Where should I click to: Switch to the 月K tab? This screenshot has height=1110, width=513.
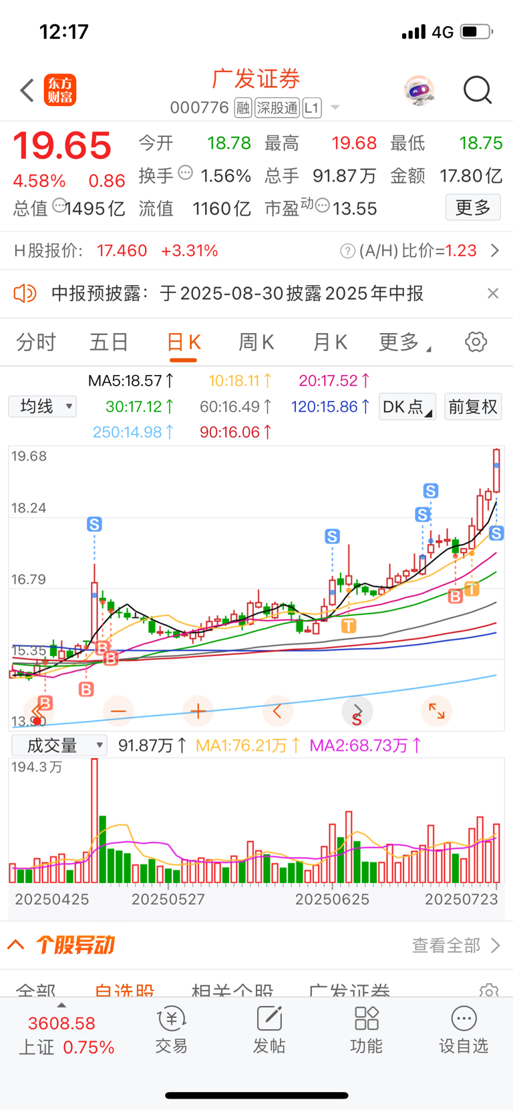pos(329,342)
